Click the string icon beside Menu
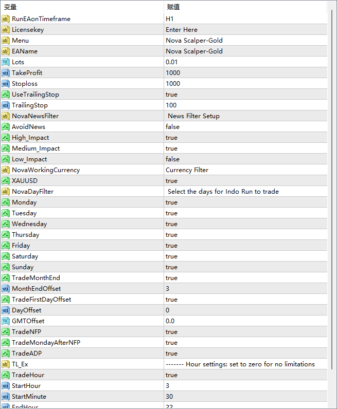The height and width of the screenshot is (409, 337). point(6,41)
